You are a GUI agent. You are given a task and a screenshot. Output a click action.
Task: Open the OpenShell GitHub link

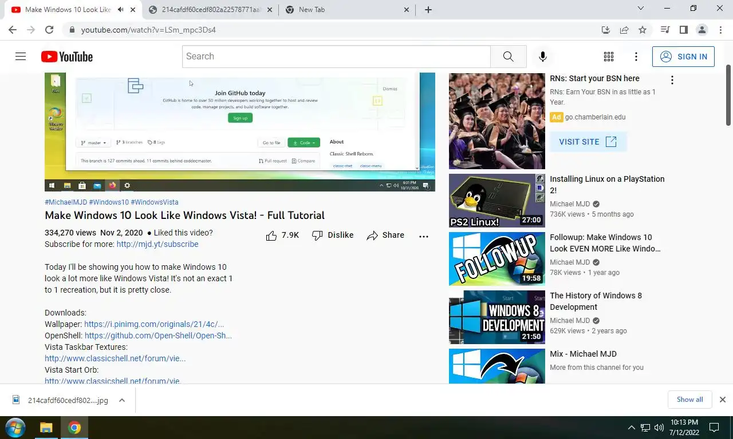pos(158,336)
